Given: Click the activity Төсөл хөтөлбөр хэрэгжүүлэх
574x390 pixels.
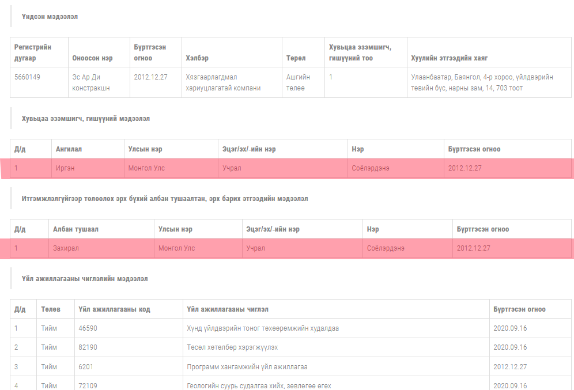Looking at the screenshot, I should [x=232, y=347].
